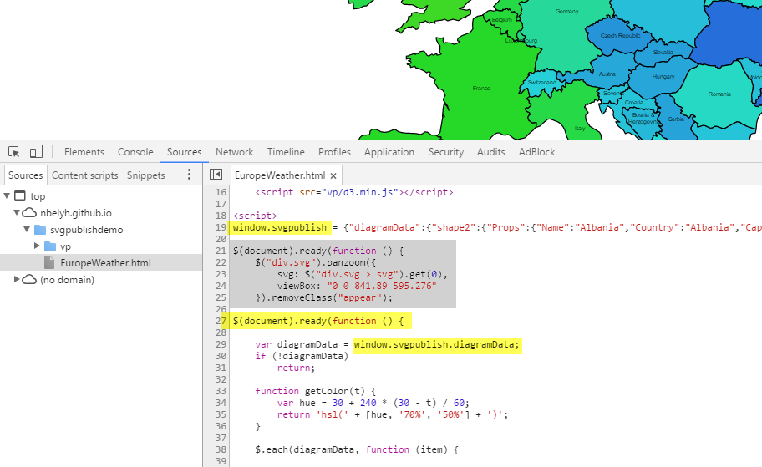This screenshot has height=467, width=762.
Task: Click Hungary on the map
Action: coord(663,76)
